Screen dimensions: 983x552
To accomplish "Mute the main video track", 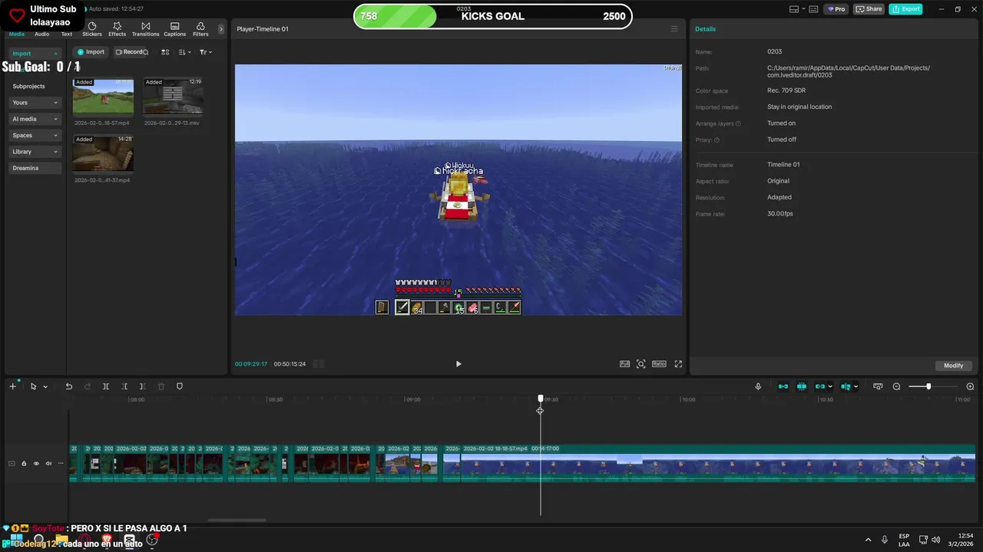I will click(x=48, y=463).
